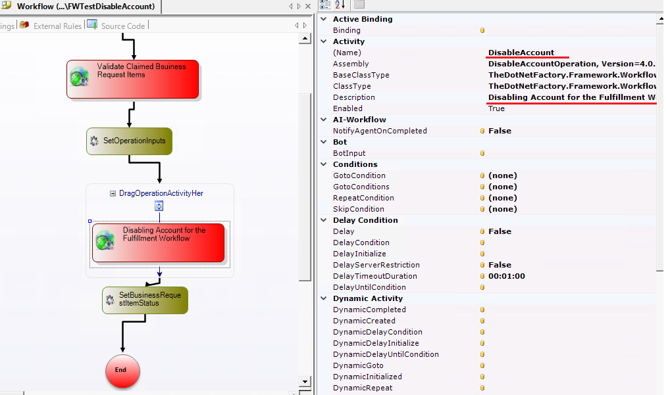Click the DynamicGoto bind marker icon
Screen dimensions: 668x395
pyautogui.click(x=482, y=365)
